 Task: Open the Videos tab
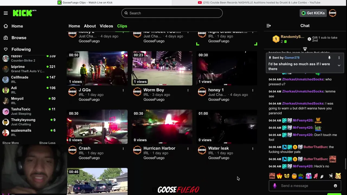[x=106, y=26]
